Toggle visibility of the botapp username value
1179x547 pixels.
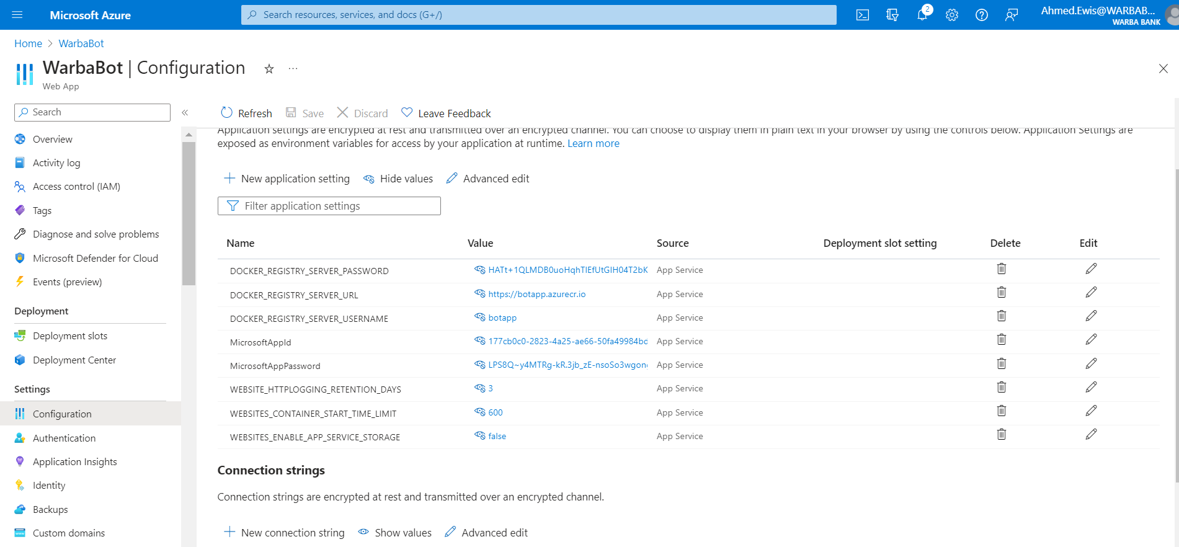(x=480, y=317)
